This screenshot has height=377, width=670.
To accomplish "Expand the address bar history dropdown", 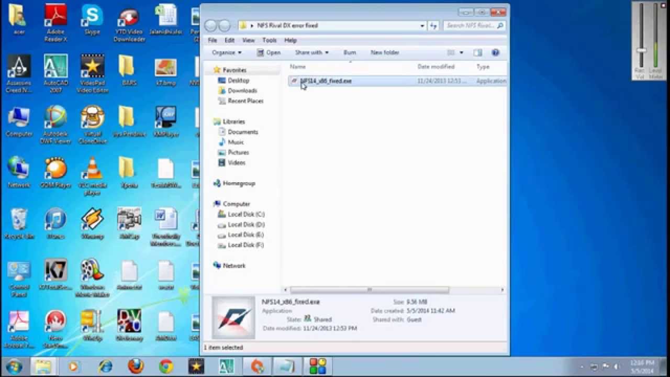I will (x=422, y=25).
